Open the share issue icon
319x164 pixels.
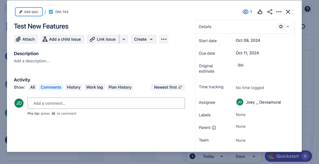point(269,12)
